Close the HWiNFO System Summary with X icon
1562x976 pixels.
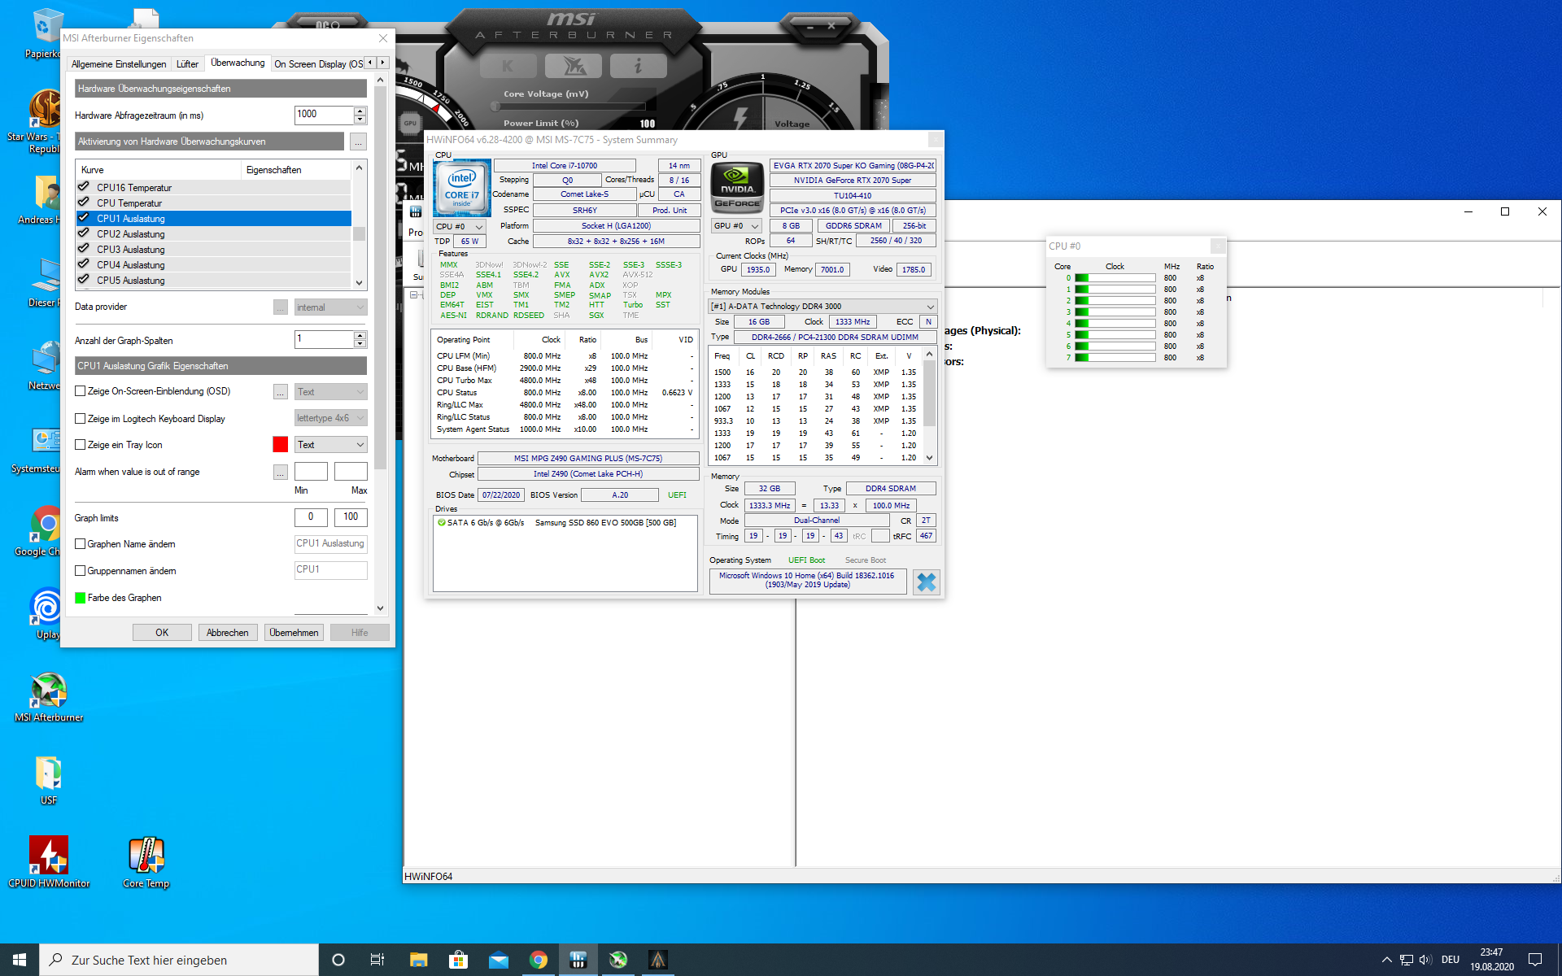tap(926, 582)
